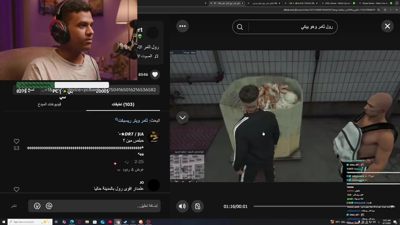The image size is (400, 225).
Task: Open new browser tab with plus
Action: click(x=206, y=3)
